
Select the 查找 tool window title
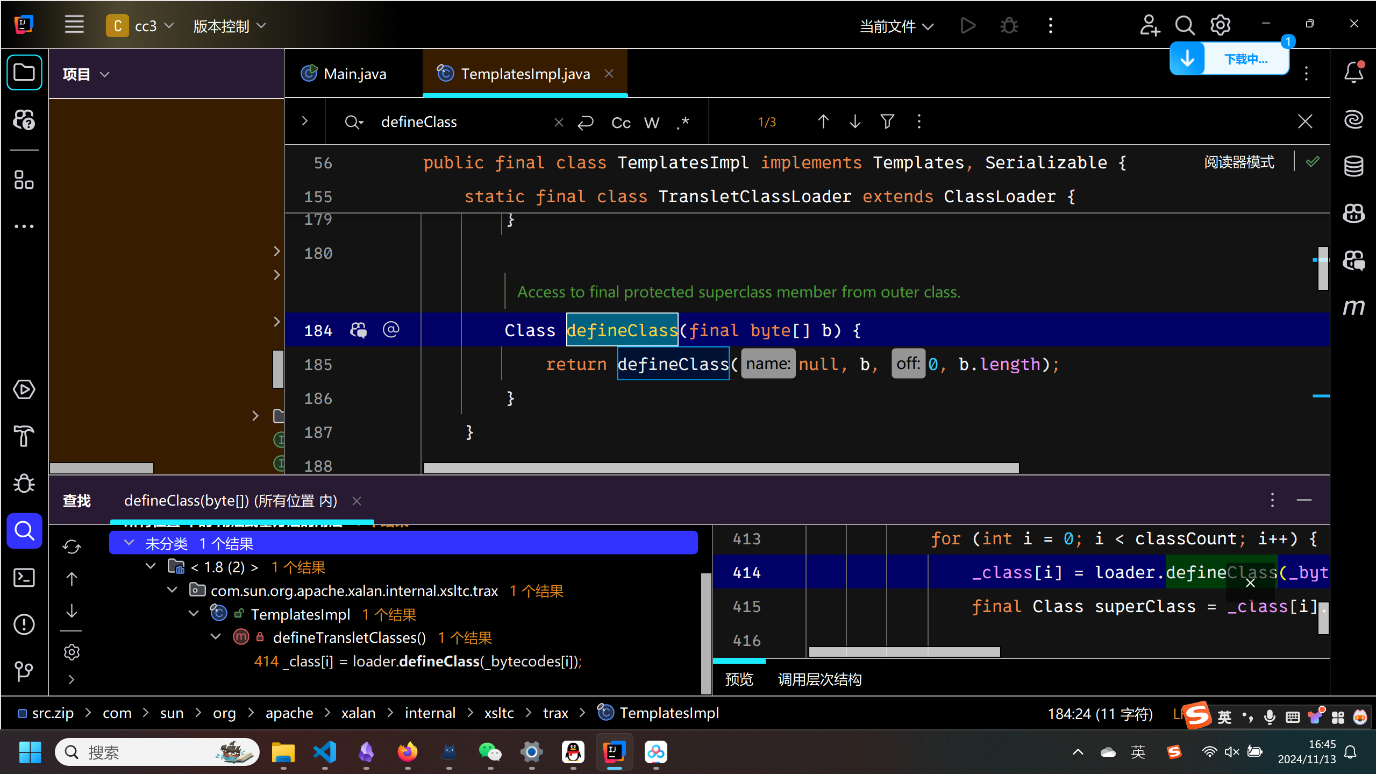click(77, 501)
